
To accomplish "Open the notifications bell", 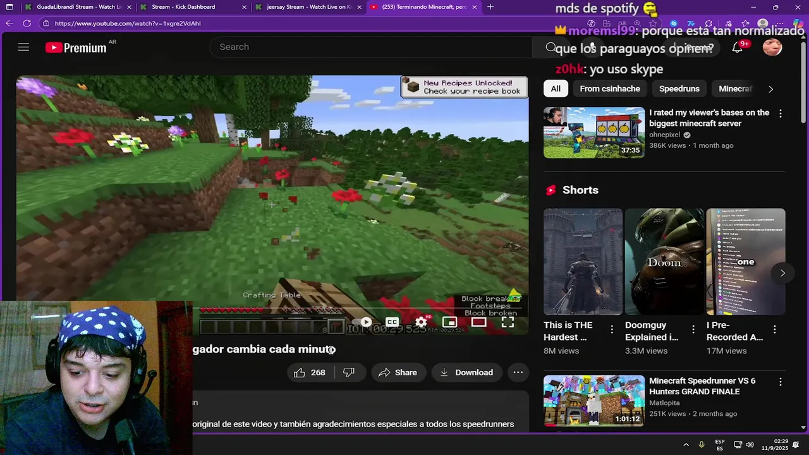I will coord(737,47).
